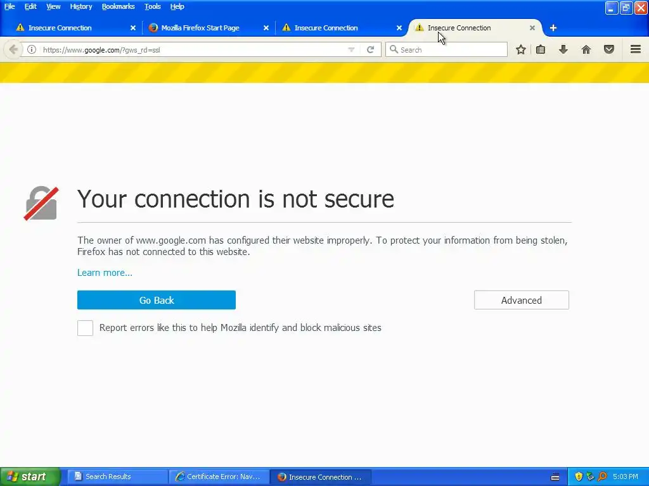Viewport: 649px width, 486px height.
Task: Open the Windows Start menu
Action: point(30,477)
